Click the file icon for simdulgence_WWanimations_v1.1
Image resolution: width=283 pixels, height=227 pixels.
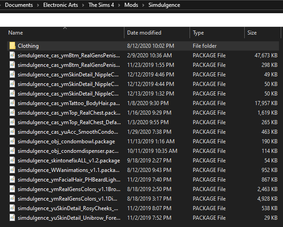[12, 170]
